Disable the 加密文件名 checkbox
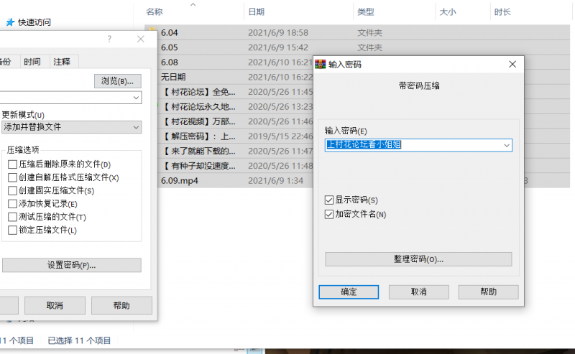This screenshot has height=354, width=575. coord(330,214)
